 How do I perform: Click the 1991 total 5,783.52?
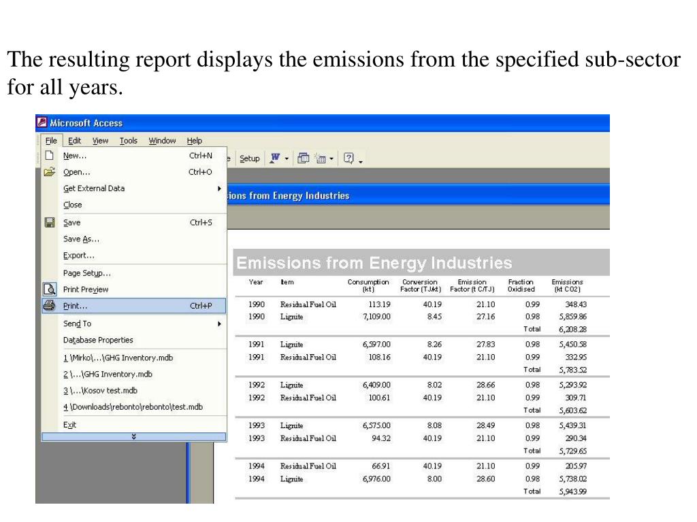coord(572,370)
